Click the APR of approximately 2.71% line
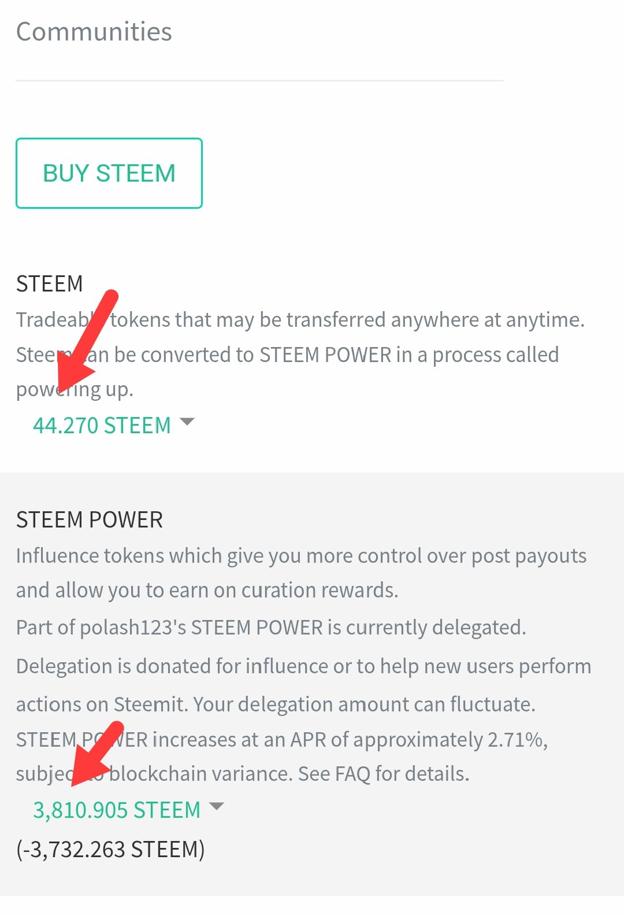Image resolution: width=624 pixels, height=915 pixels. coord(347,740)
